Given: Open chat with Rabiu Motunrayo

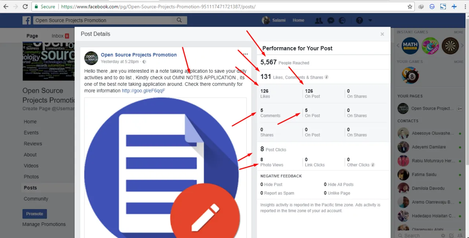Looking at the screenshot, I should (x=429, y=161).
